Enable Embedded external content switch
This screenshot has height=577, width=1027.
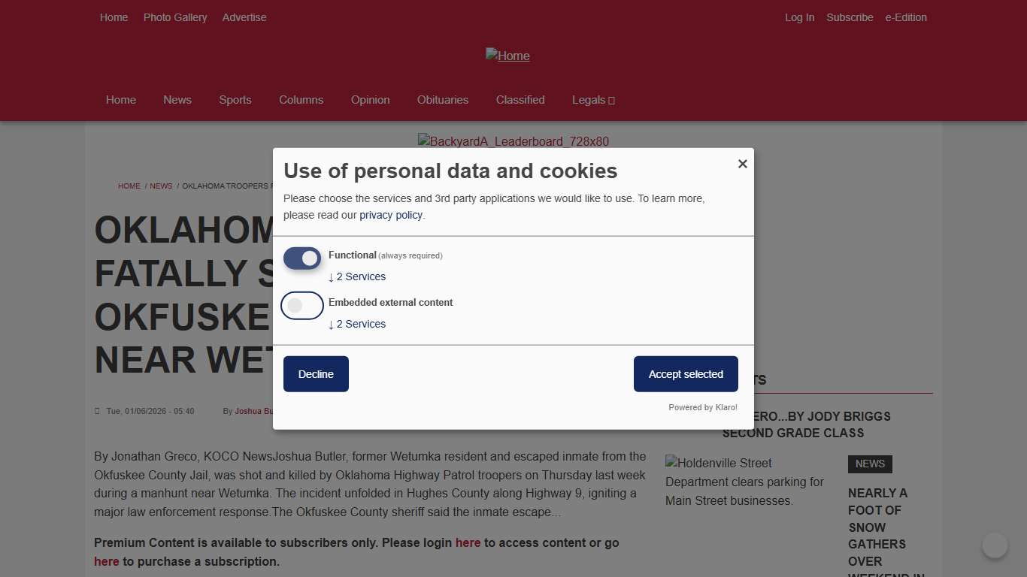pos(302,306)
